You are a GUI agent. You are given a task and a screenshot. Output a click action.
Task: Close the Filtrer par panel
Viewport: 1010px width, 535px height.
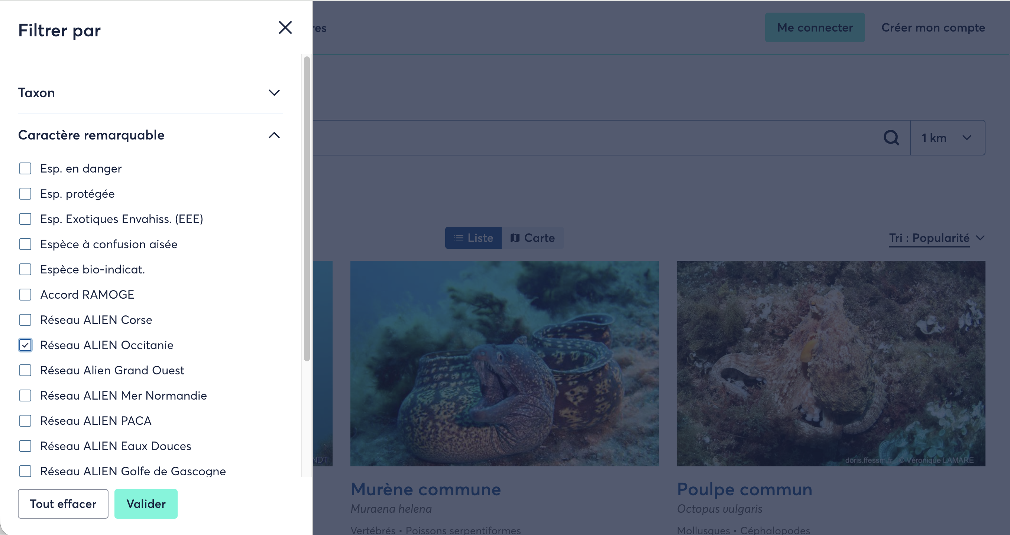coord(285,28)
